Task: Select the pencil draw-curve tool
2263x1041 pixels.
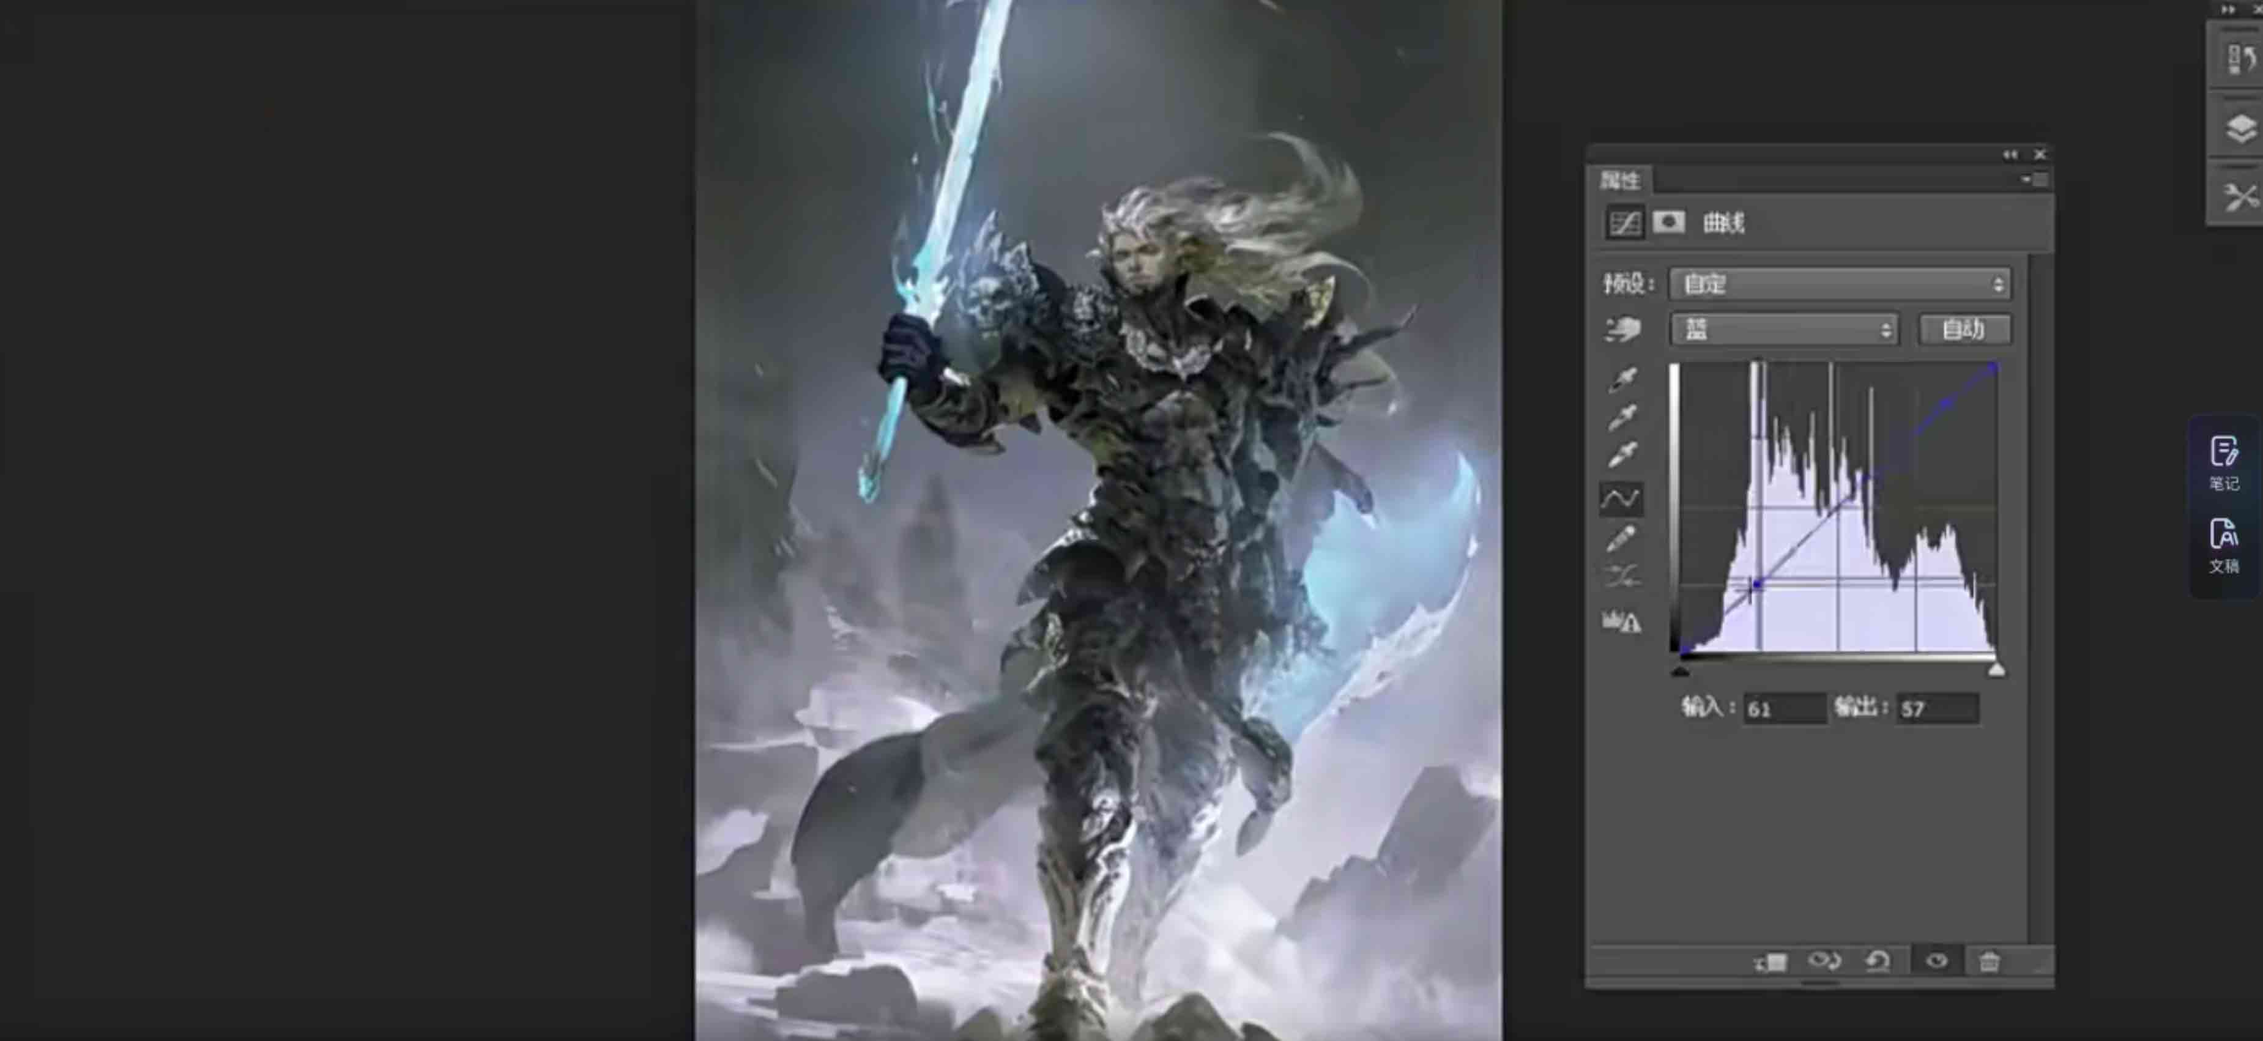Action: tap(1622, 538)
